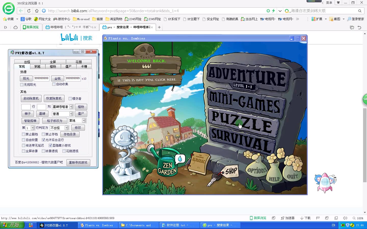Close the pvz 搜索结果 tab
The width and height of the screenshot is (367, 229).
pos(152,27)
